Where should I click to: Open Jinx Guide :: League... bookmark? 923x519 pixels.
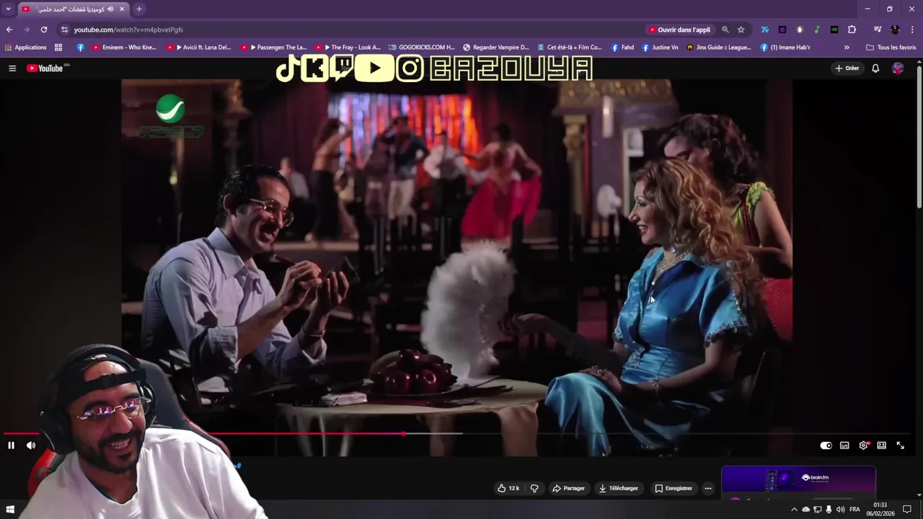(x=719, y=48)
